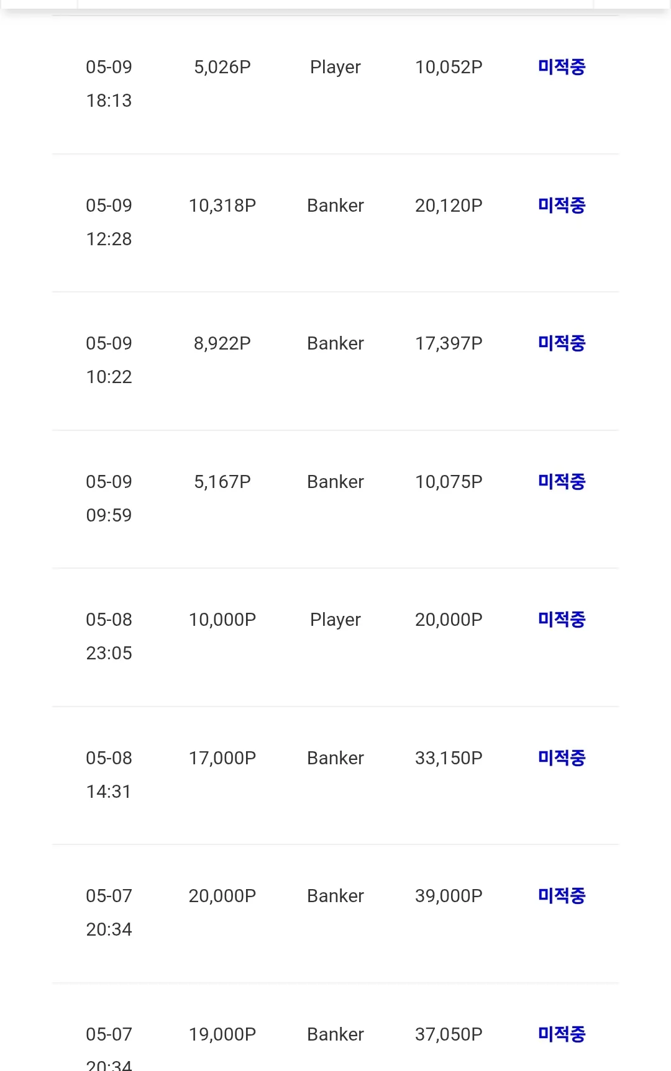Click 미적중 status for 05-08 23:05 row
This screenshot has width=671, height=1071.
562,620
